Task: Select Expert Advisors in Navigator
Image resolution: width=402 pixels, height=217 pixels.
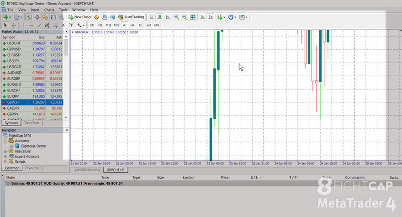Action: 27,156
